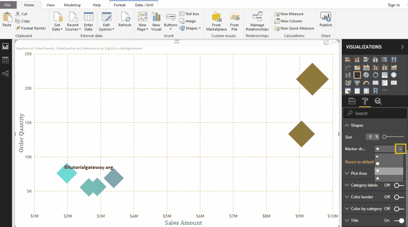
Task: Collapse the Shapes section
Action: [347, 125]
